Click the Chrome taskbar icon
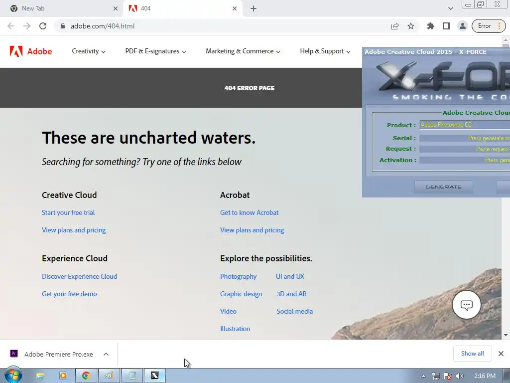 point(86,376)
